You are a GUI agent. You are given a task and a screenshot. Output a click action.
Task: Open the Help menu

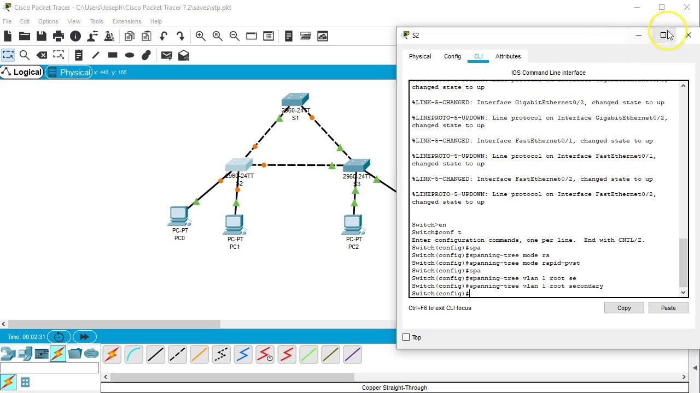click(156, 21)
